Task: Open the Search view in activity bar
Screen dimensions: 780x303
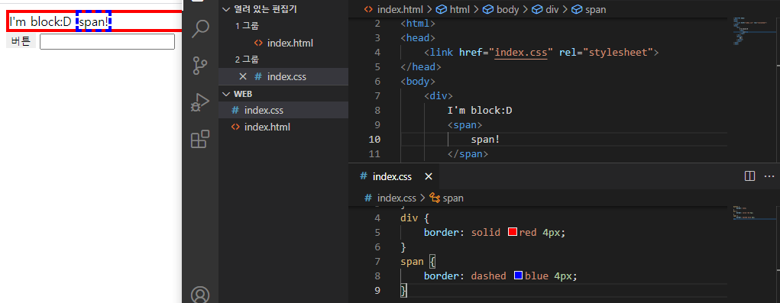Action: (x=200, y=28)
